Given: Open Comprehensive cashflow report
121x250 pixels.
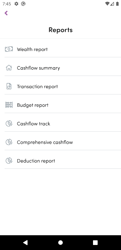Looking at the screenshot, I should point(63,142).
